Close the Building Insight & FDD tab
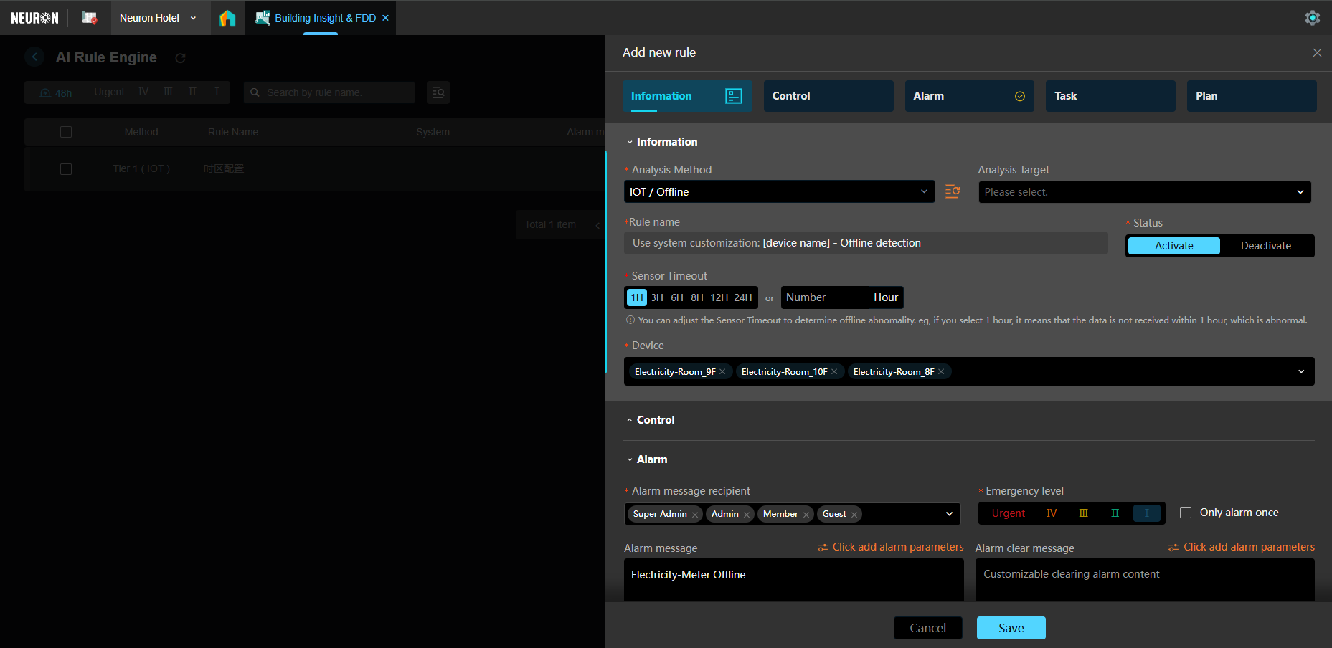 pos(385,18)
